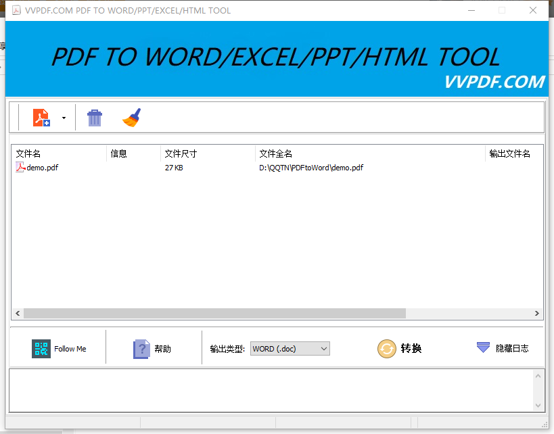554x434 pixels.
Task: Click the 文件尺寸 column header
Action: click(208, 153)
